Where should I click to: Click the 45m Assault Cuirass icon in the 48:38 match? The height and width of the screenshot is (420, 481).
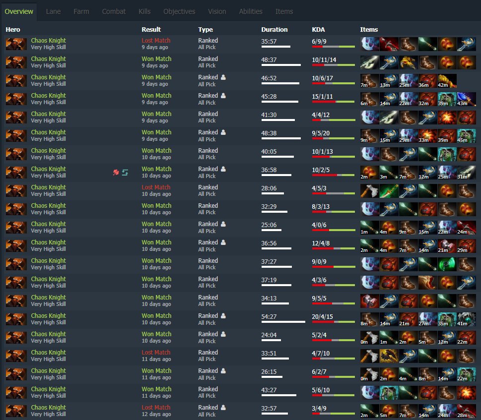466,136
